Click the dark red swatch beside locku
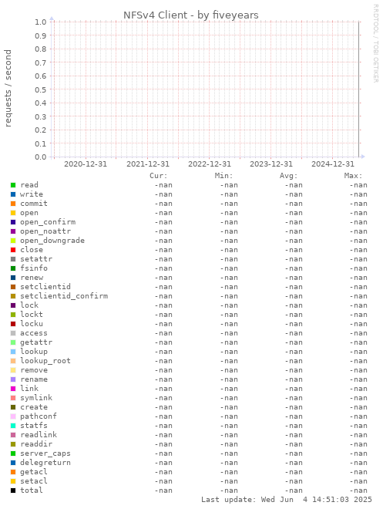 (x=13, y=324)
